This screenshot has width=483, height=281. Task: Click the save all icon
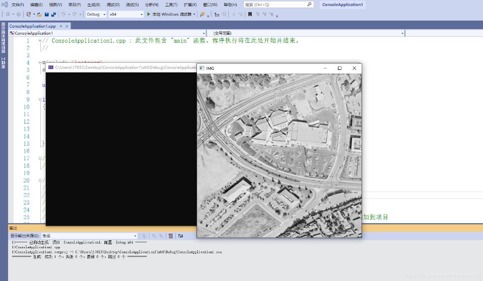pos(53,14)
